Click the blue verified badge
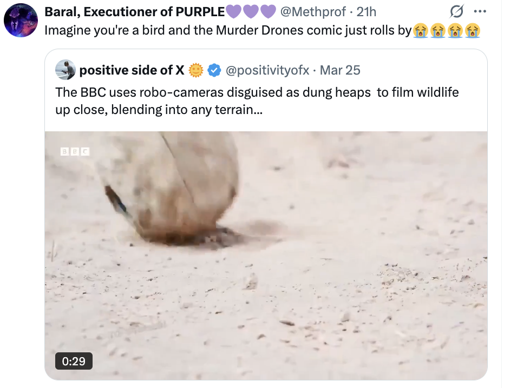Image resolution: width=517 pixels, height=388 pixels. pos(214,70)
